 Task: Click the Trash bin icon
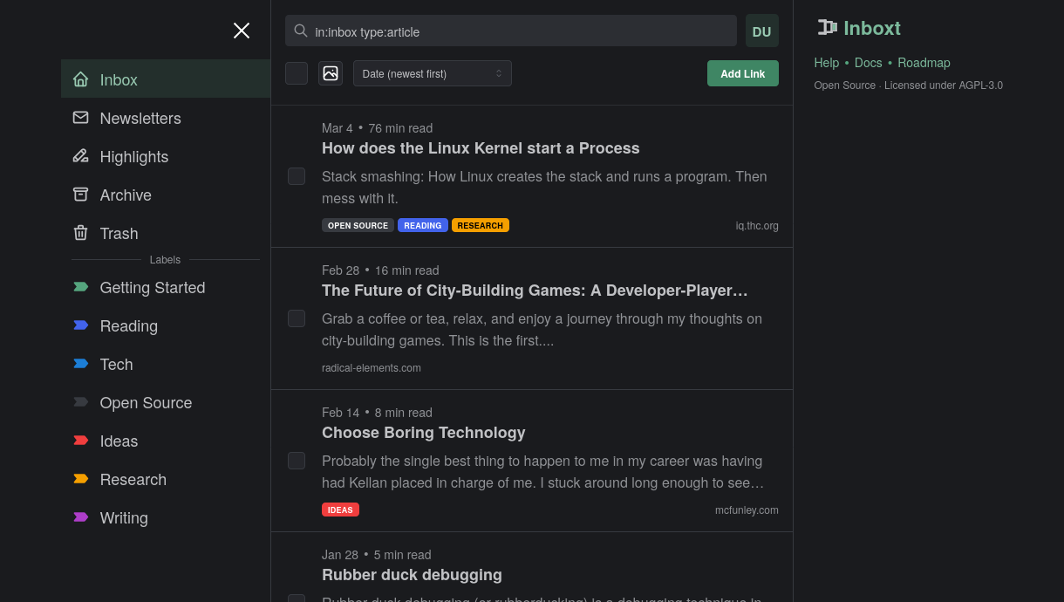[x=80, y=233]
